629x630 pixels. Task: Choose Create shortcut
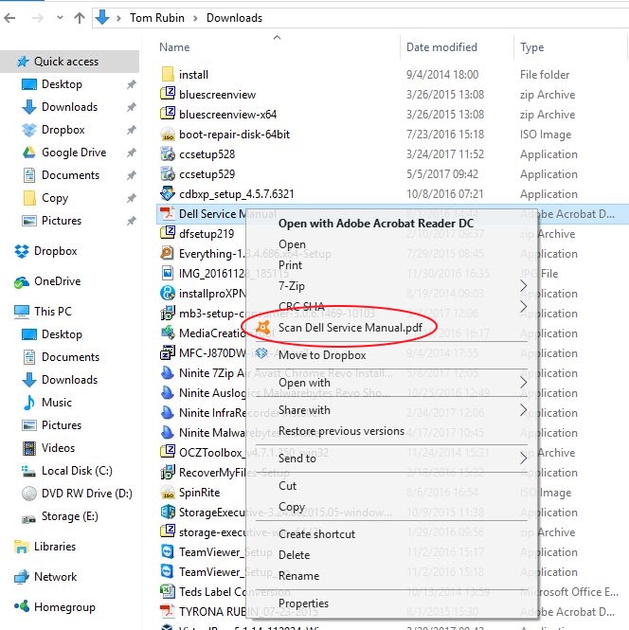pos(316,534)
